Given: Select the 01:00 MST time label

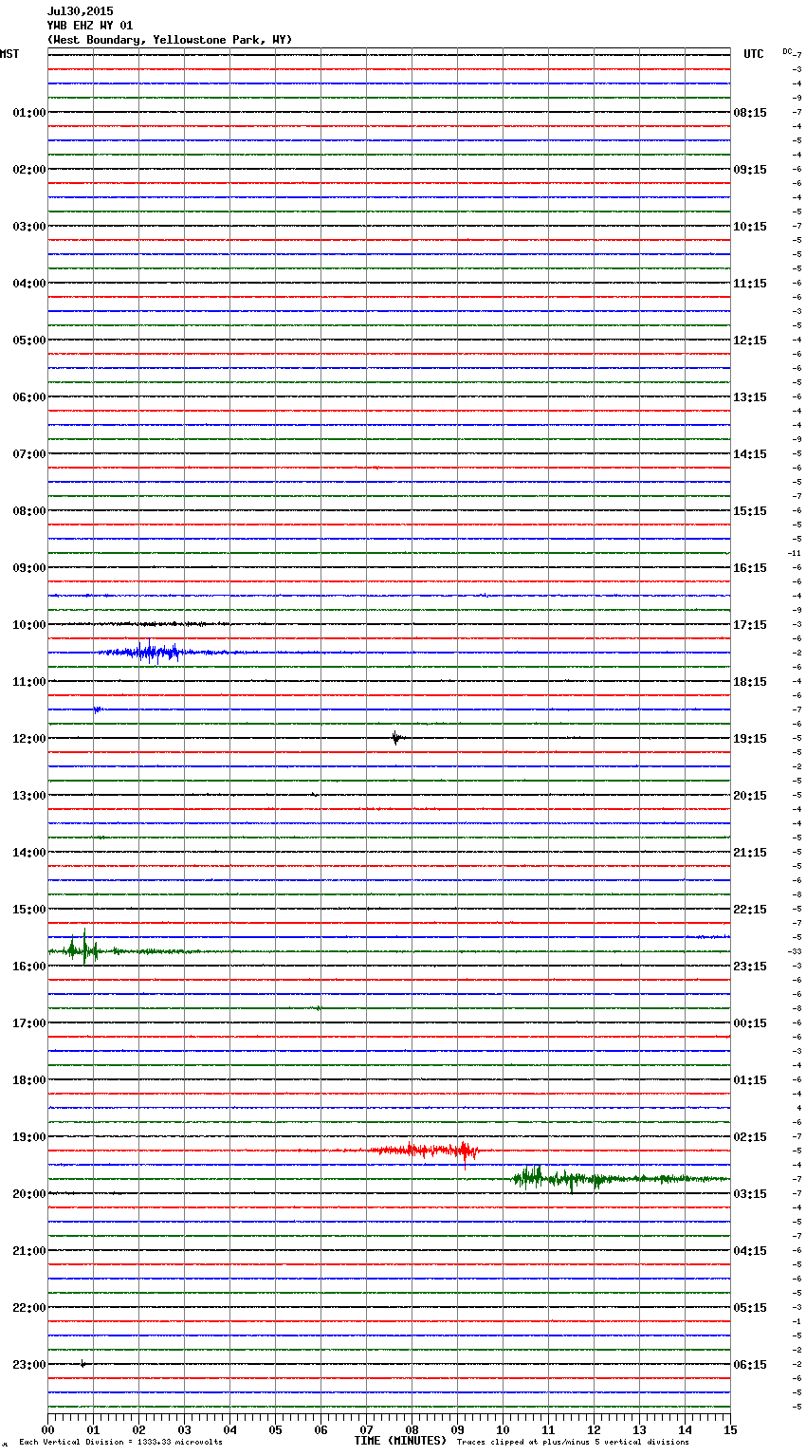Looking at the screenshot, I should [29, 113].
